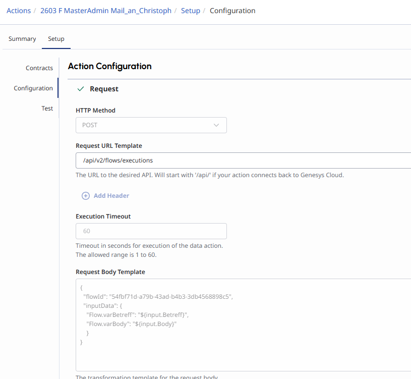This screenshot has width=411, height=379.
Task: Open the HTTP Method POST dropdown
Action: click(x=151, y=125)
